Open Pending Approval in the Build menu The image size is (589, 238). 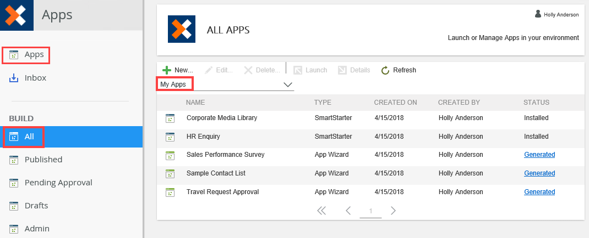pos(58,183)
